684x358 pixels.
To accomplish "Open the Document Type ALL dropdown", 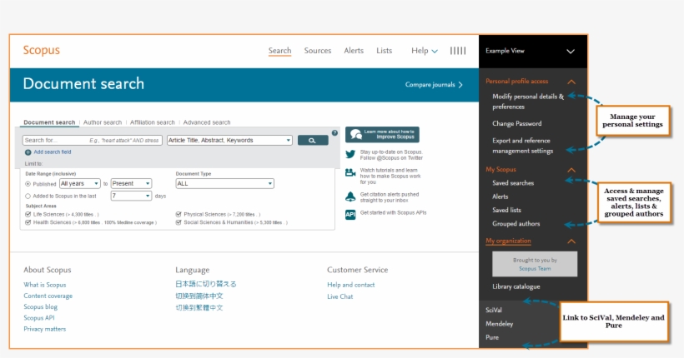I will [x=224, y=184].
